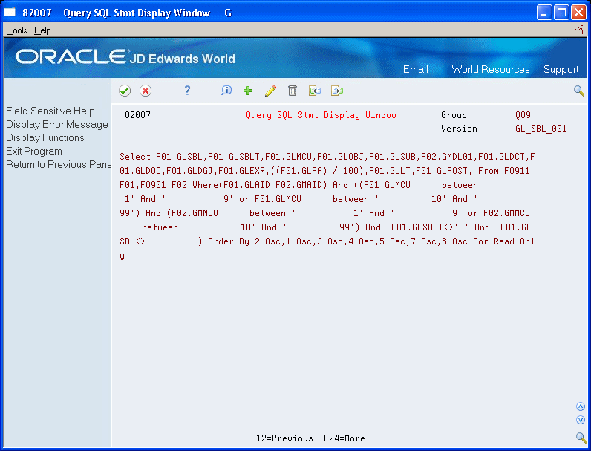Click the green checkmark OK icon

(x=125, y=91)
